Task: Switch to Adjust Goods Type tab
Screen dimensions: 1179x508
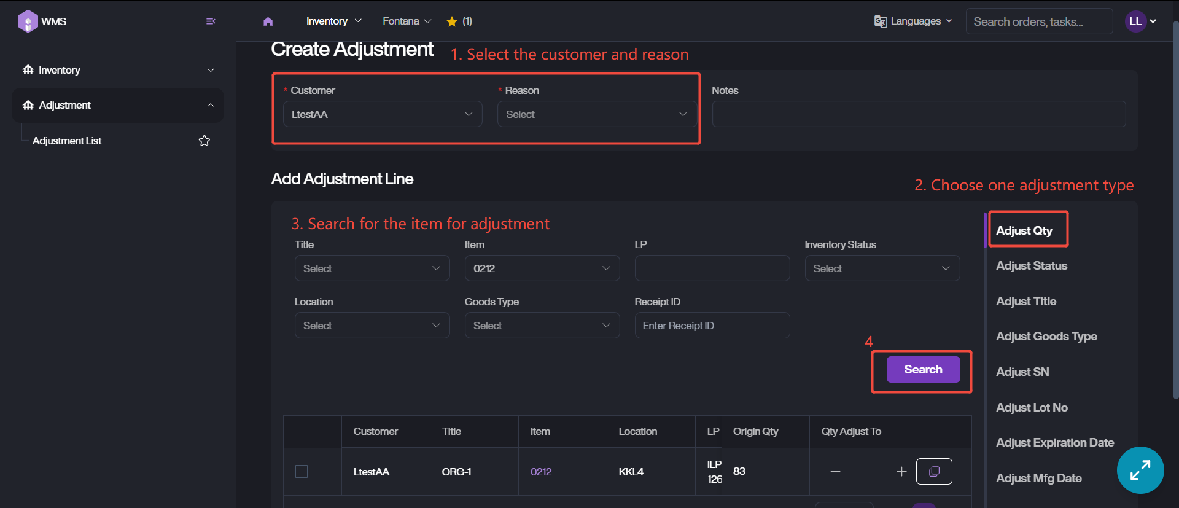Action: [1046, 337]
